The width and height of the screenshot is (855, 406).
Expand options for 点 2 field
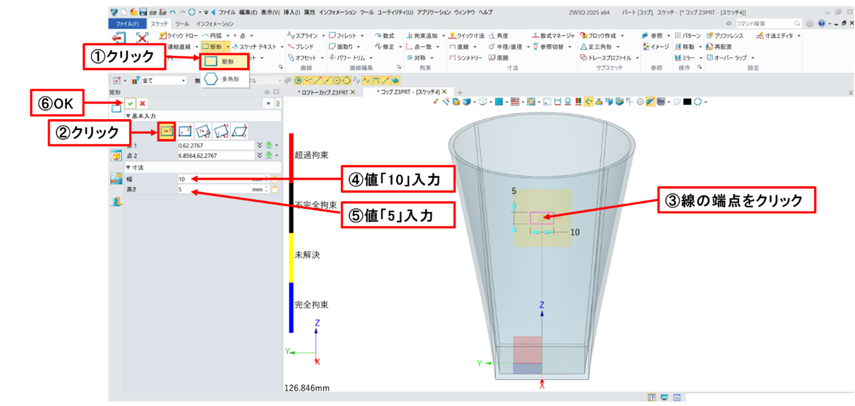click(260, 156)
